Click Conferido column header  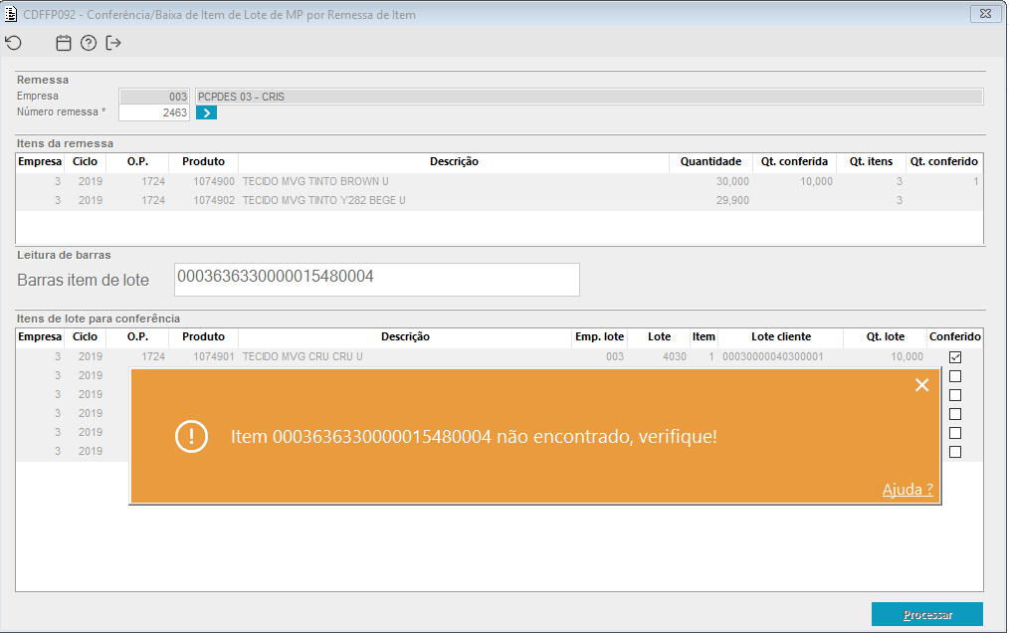coord(955,336)
